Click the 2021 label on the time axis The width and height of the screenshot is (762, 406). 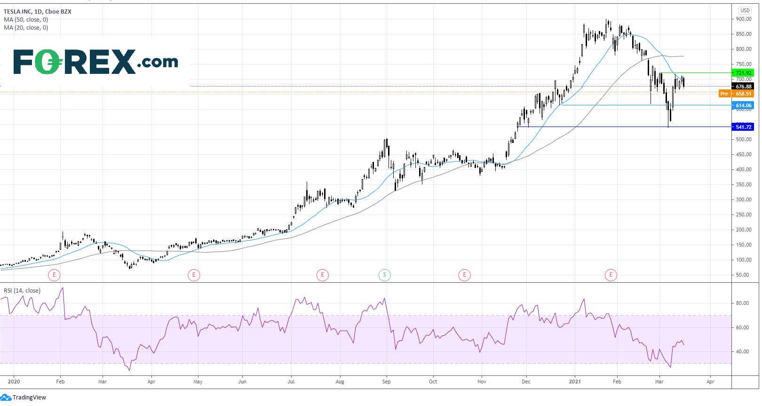(x=575, y=382)
